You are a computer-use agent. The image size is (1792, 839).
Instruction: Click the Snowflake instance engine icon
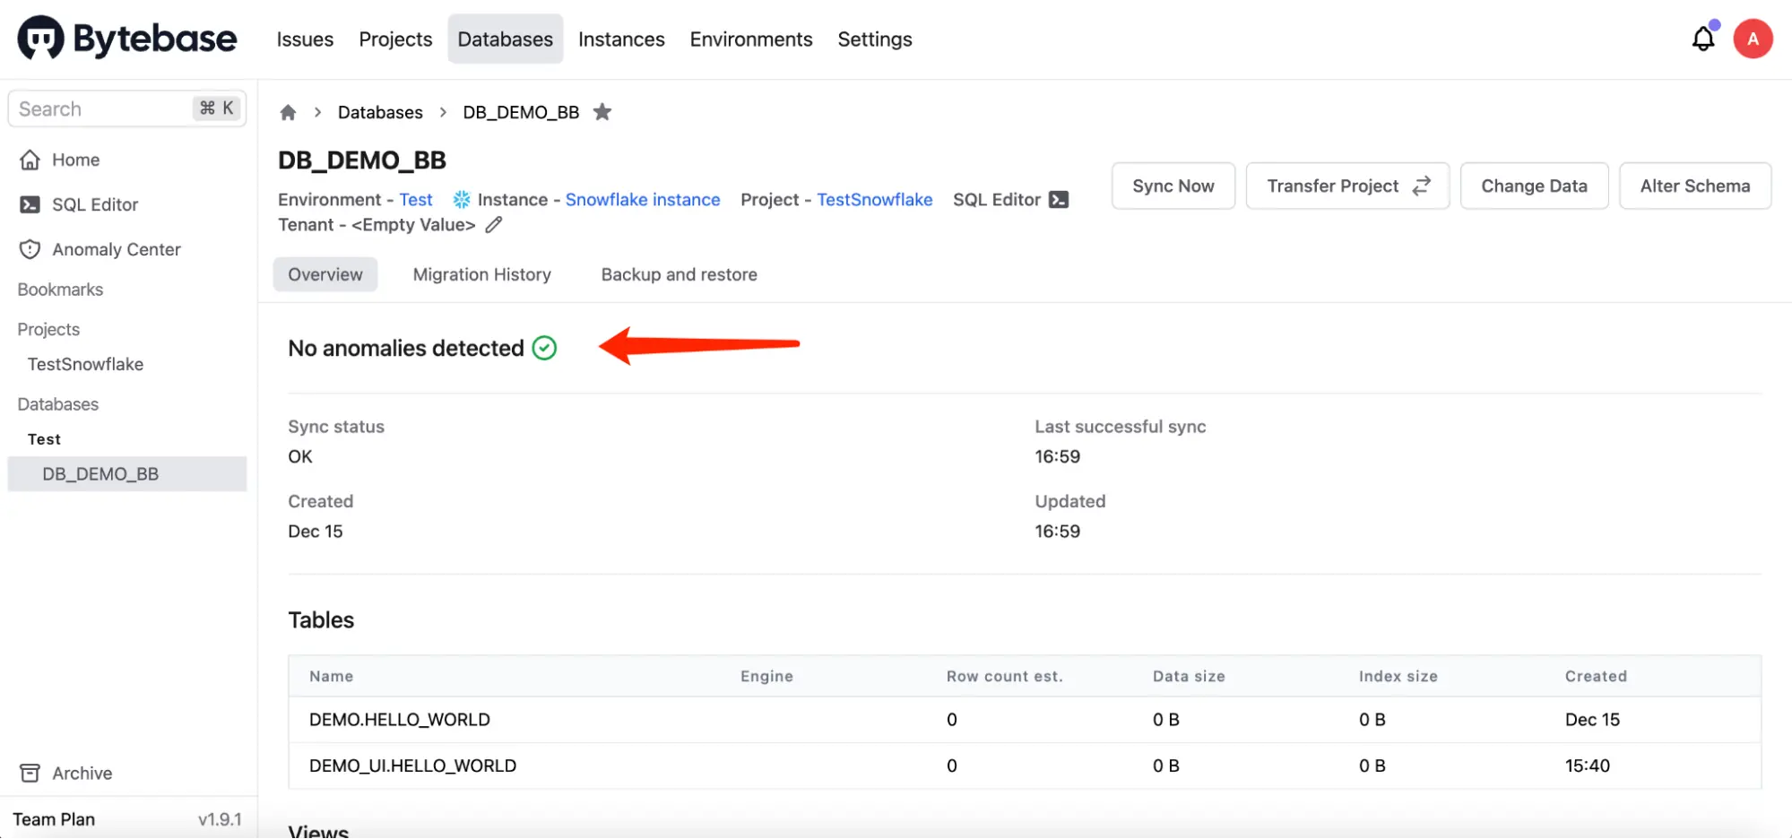(x=462, y=199)
